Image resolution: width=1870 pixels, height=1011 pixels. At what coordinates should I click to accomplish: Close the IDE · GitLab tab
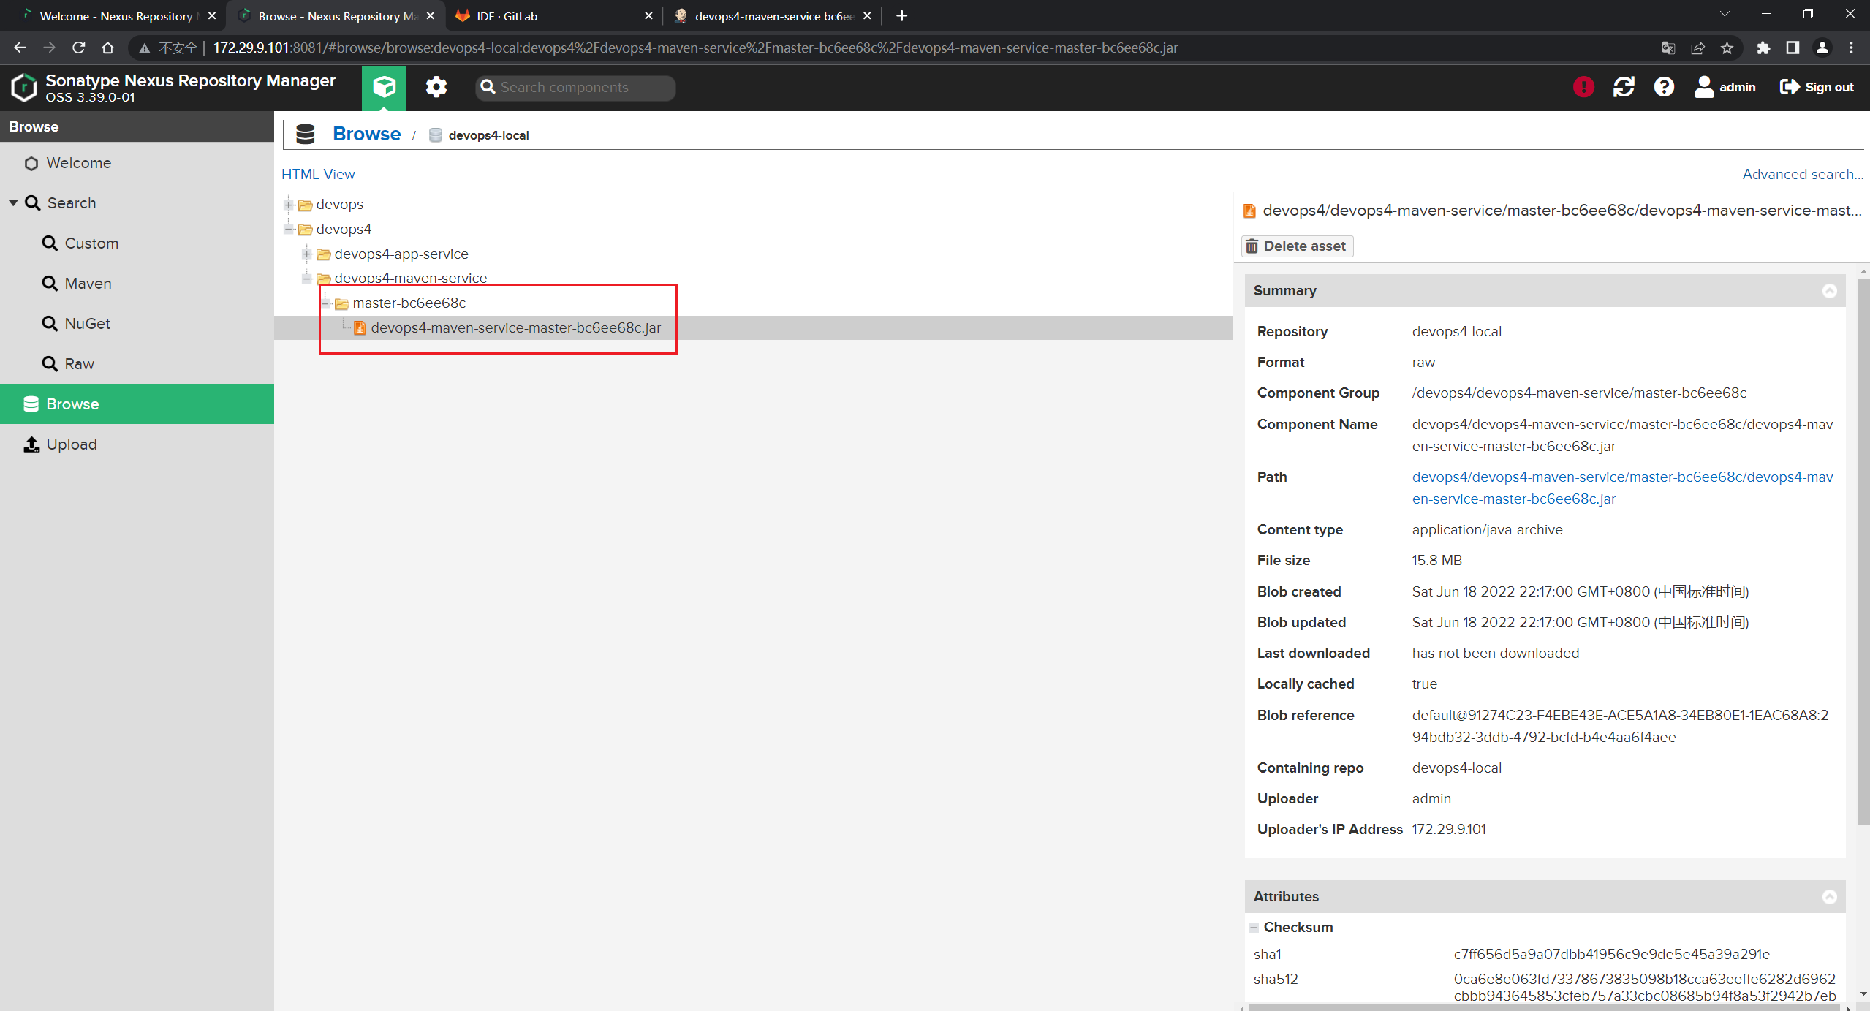(x=648, y=16)
